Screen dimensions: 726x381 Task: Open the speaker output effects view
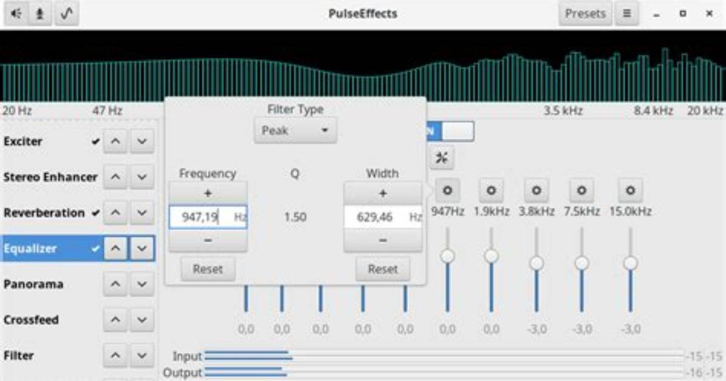coord(16,13)
